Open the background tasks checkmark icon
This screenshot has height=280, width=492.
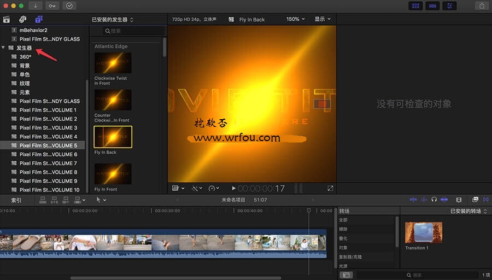click(x=69, y=5)
